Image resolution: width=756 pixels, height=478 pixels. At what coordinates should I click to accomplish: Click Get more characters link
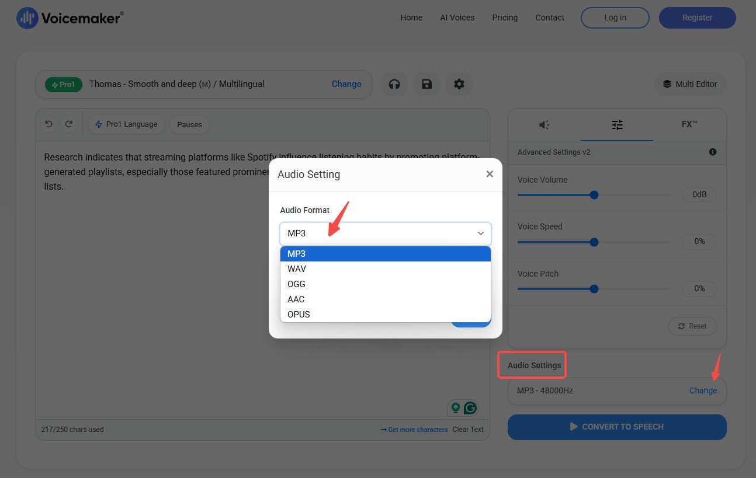(414, 430)
